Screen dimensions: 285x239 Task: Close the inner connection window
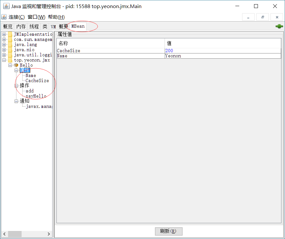pyautogui.click(x=277, y=17)
